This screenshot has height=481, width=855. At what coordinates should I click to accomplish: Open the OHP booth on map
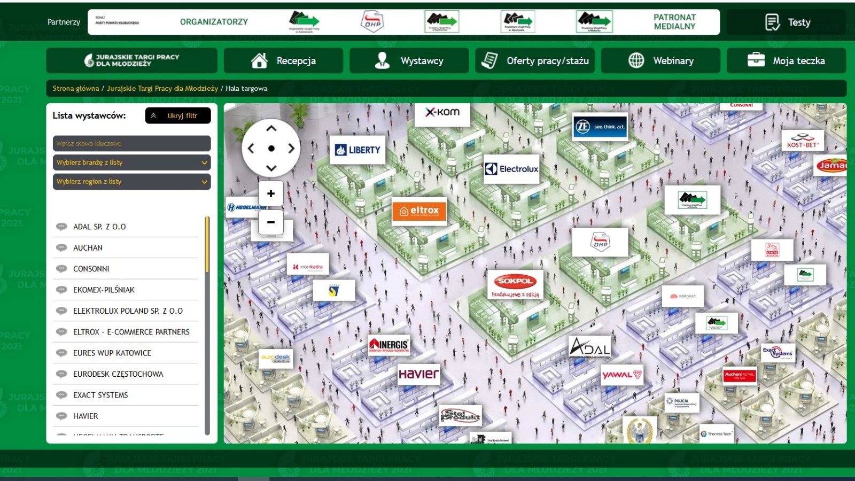coord(600,242)
